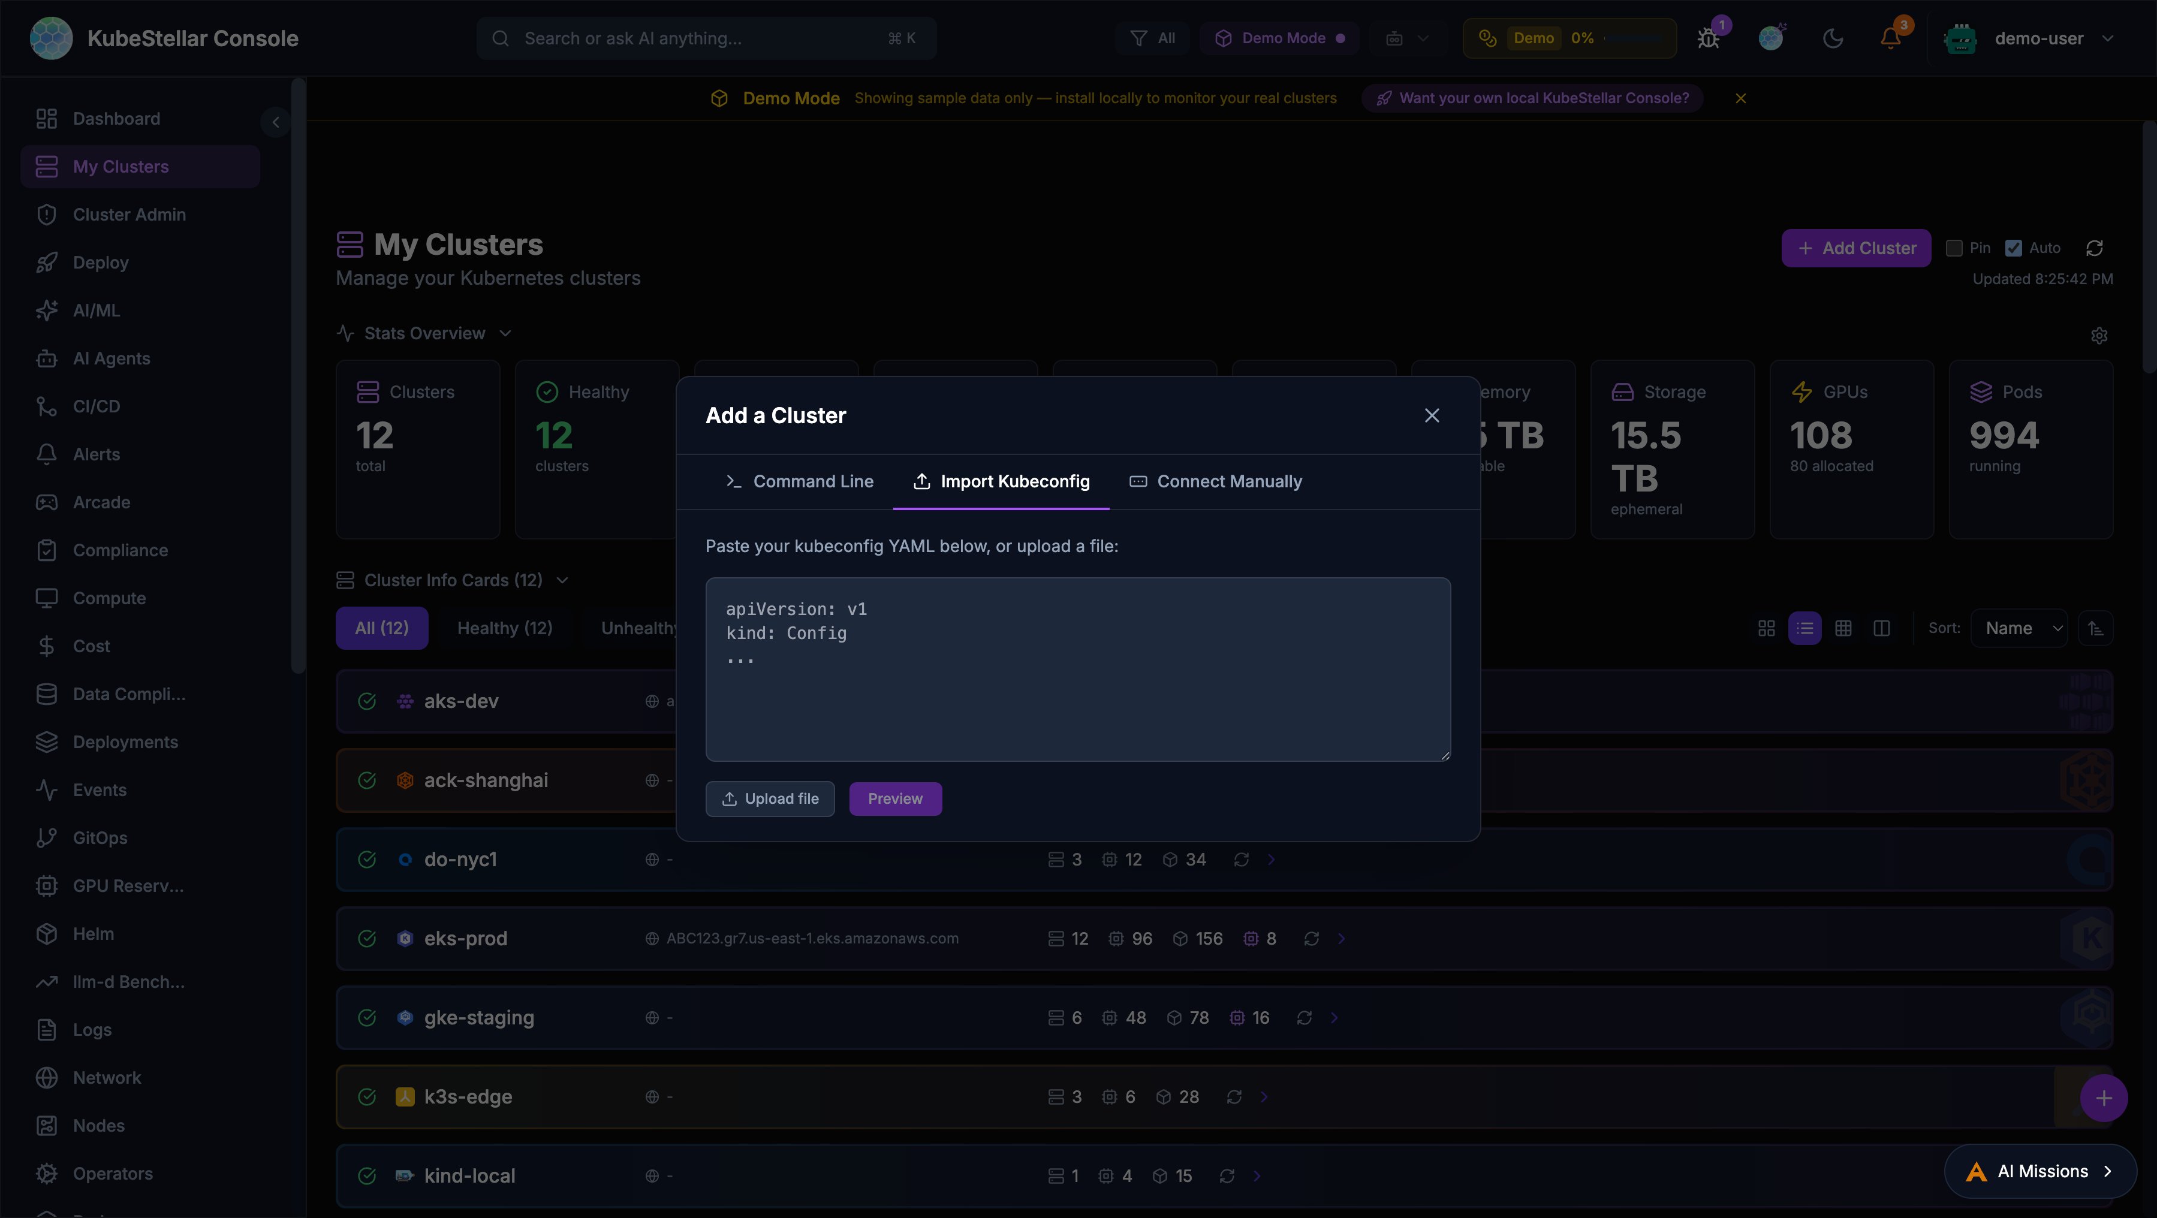Collapse the Stats Overview section

point(506,332)
